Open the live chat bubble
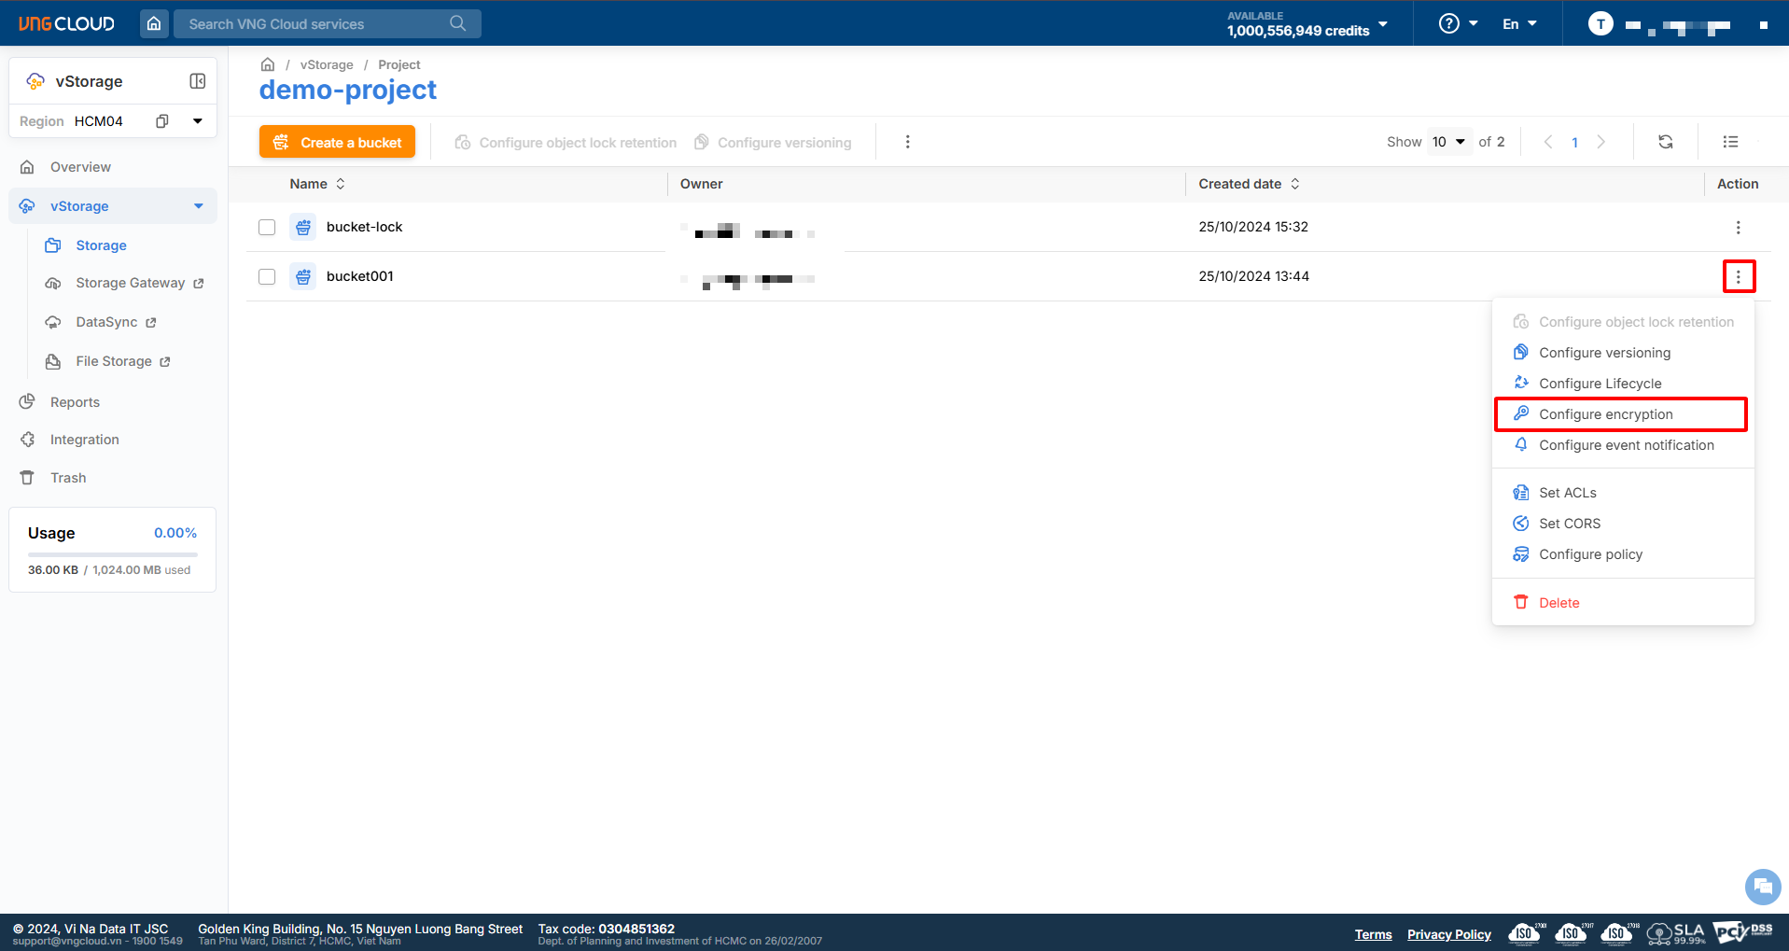Viewport: 1789px width, 951px height. [1762, 886]
